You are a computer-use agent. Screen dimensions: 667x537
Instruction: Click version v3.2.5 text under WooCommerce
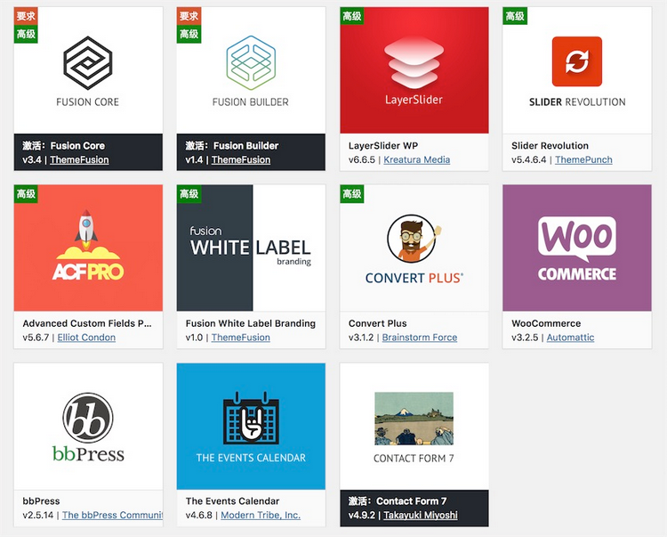pos(525,338)
